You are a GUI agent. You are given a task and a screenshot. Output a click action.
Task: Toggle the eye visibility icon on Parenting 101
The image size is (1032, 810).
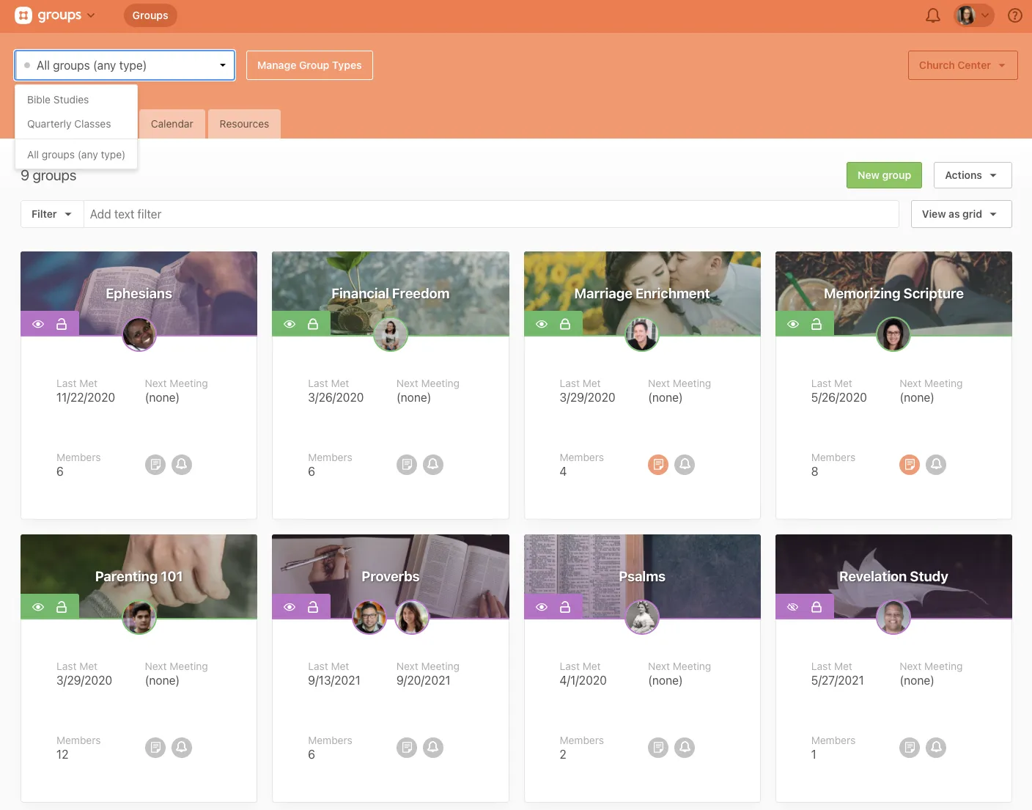pos(38,607)
